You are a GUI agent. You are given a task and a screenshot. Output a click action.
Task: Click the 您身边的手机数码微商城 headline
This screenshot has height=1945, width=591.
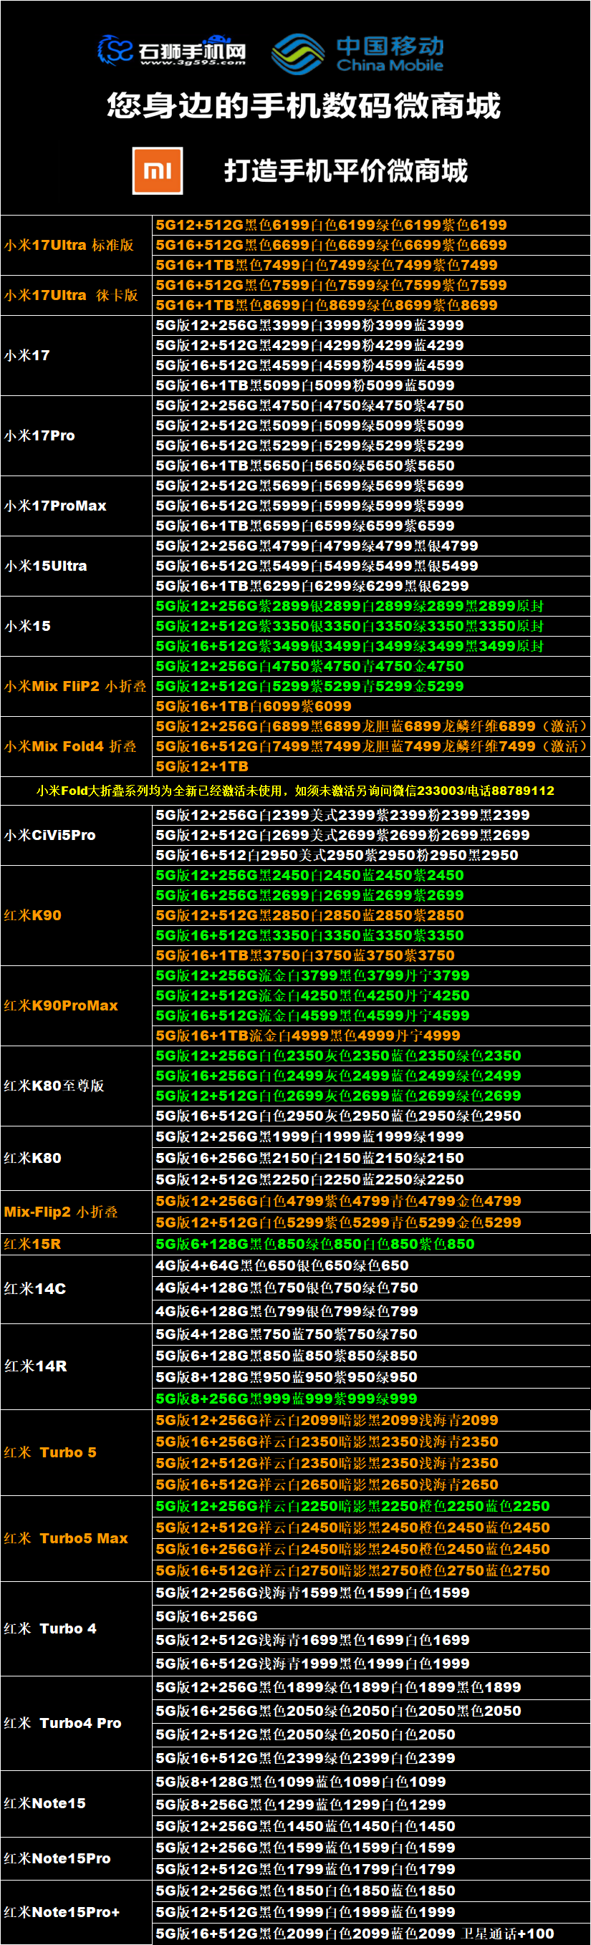[x=303, y=106]
